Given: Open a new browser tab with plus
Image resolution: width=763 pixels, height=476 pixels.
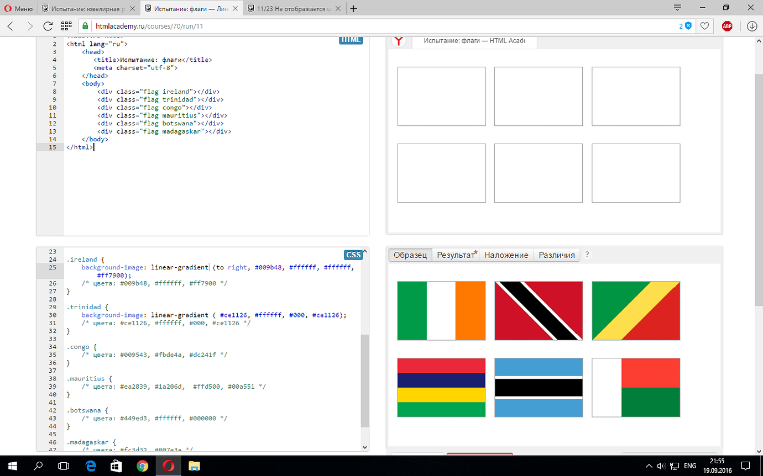Looking at the screenshot, I should click(354, 8).
